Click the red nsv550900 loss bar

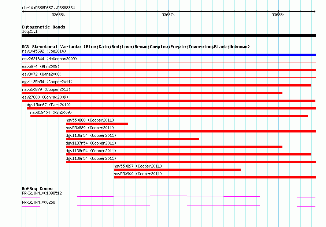[x=215, y=177]
